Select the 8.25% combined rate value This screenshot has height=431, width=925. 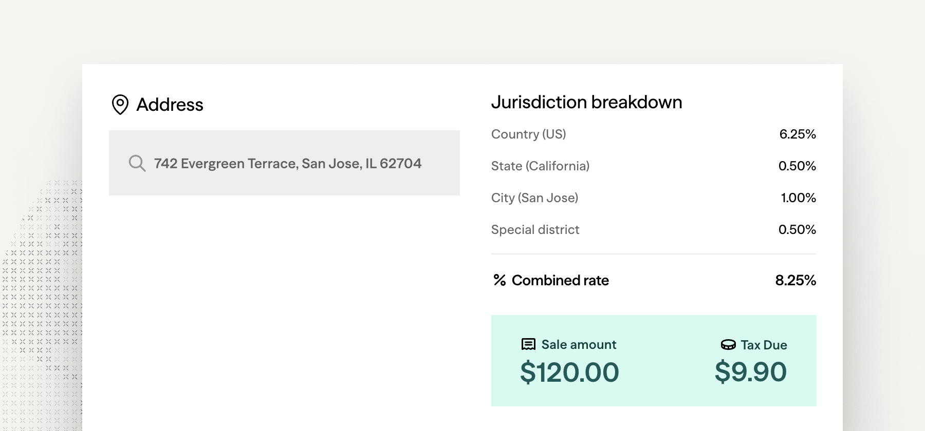click(795, 280)
